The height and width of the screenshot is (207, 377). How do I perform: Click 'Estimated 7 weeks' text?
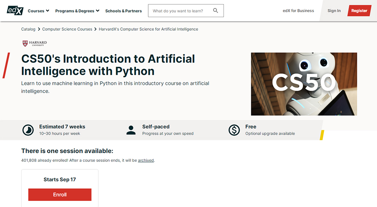[x=62, y=126]
